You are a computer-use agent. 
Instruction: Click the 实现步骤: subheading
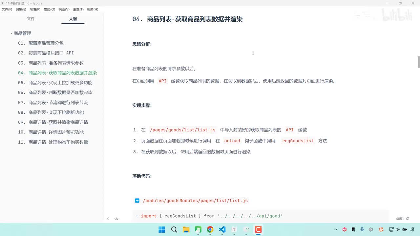(142, 106)
